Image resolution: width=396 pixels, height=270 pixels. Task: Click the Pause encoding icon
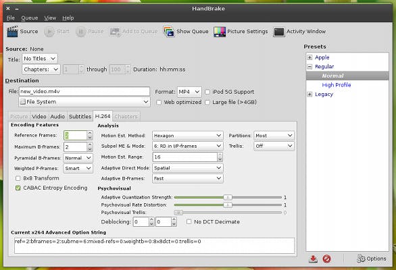(81, 32)
